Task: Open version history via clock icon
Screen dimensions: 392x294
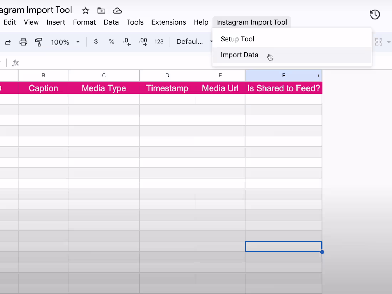Action: pyautogui.click(x=375, y=15)
